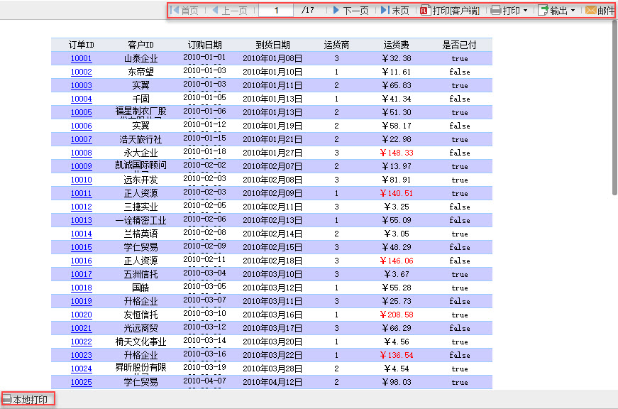Click customer cell 远东开发
Viewport: 618px width, 409px height.
[x=140, y=180]
